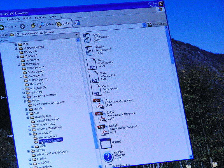Click the Uninstall Information folder icon

[x=33, y=122]
